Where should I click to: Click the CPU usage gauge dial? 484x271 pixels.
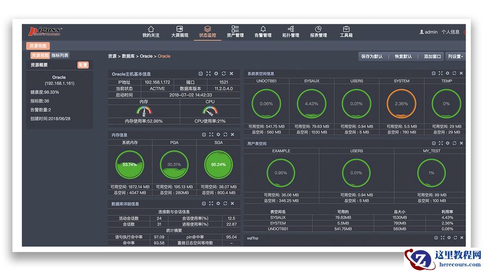point(210,110)
